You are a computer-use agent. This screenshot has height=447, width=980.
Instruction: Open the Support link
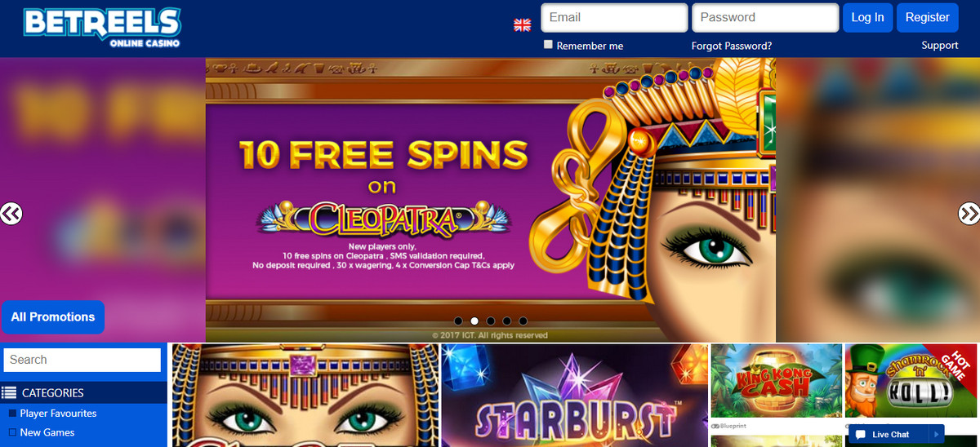pyautogui.click(x=940, y=45)
